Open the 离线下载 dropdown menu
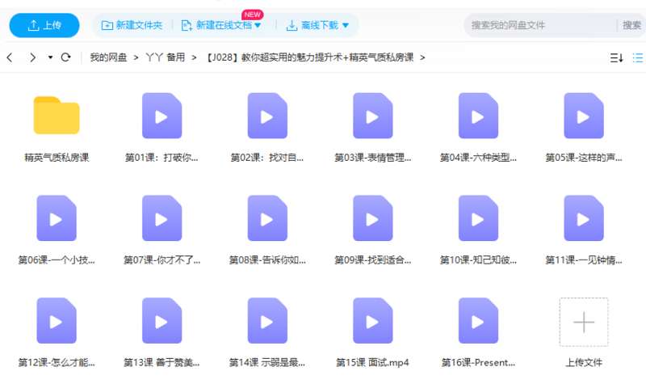The width and height of the screenshot is (646, 384). (x=317, y=25)
